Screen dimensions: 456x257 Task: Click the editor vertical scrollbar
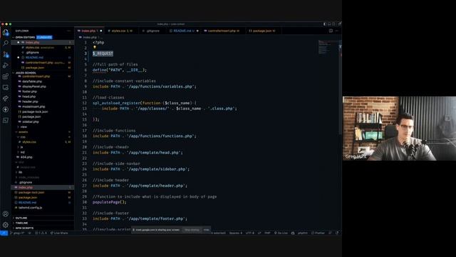(x=340, y=87)
